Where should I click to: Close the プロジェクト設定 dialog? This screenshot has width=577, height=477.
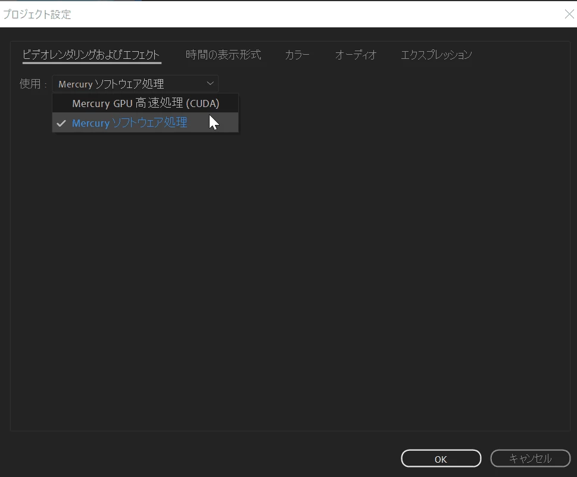tap(569, 14)
